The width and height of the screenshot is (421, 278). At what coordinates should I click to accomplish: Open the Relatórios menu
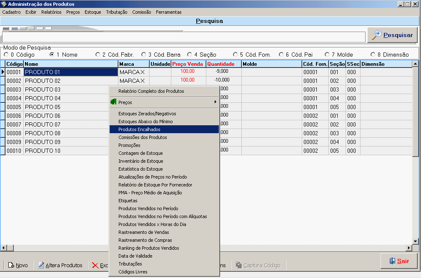[x=51, y=12]
